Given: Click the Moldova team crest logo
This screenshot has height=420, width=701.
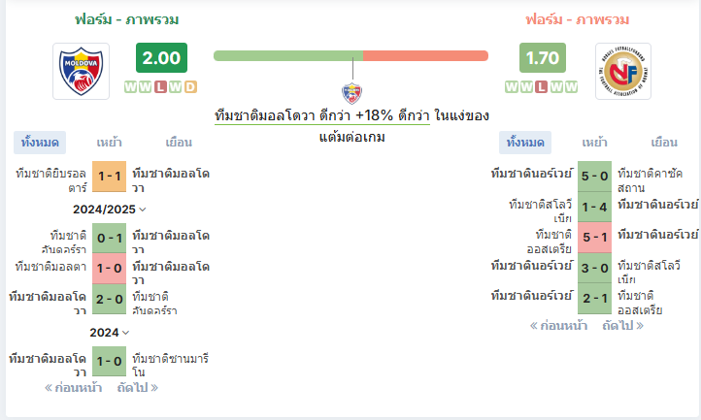Looking at the screenshot, I should pyautogui.click(x=81, y=71).
